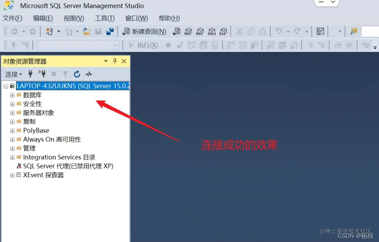Expand the Integration Services 目录 folder
Screen dimensions: 379x242
[12, 157]
